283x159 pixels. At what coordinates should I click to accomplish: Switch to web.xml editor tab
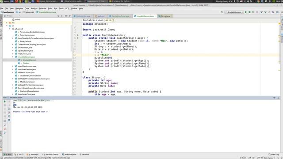coord(101,16)
